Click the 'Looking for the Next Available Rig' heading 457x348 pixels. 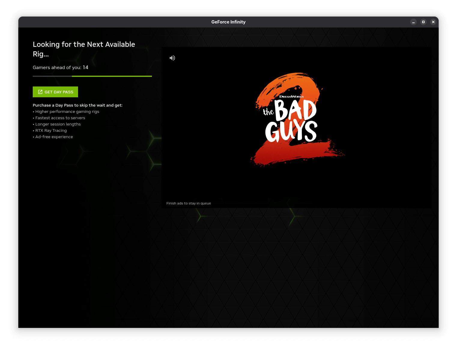click(84, 49)
